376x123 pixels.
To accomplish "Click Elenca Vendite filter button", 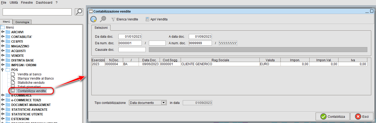I will coord(125,19).
